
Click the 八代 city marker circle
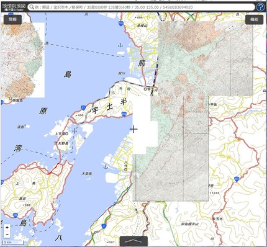(x=125, y=169)
